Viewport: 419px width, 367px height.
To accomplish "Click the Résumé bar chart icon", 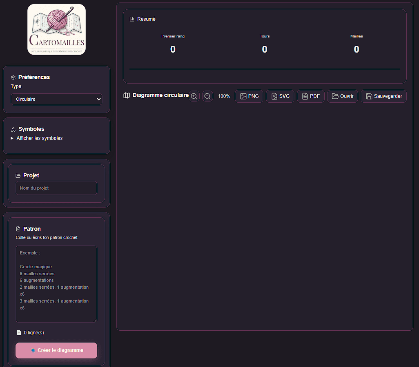I will click(x=132, y=19).
